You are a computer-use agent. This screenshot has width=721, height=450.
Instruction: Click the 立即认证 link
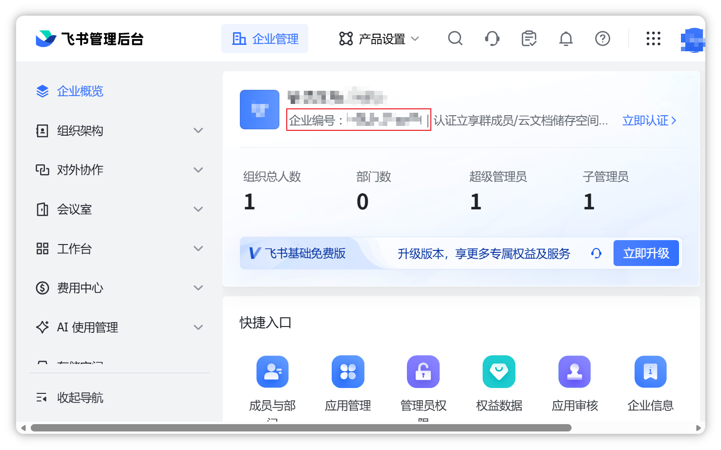click(x=649, y=120)
